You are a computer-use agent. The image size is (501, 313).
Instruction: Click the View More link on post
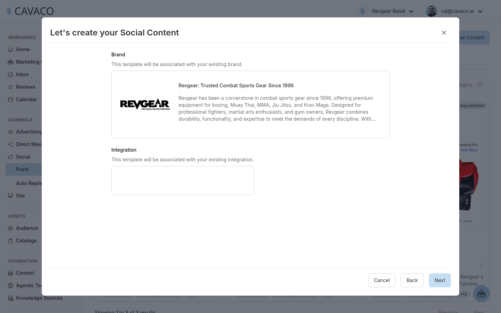pyautogui.click(x=469, y=150)
